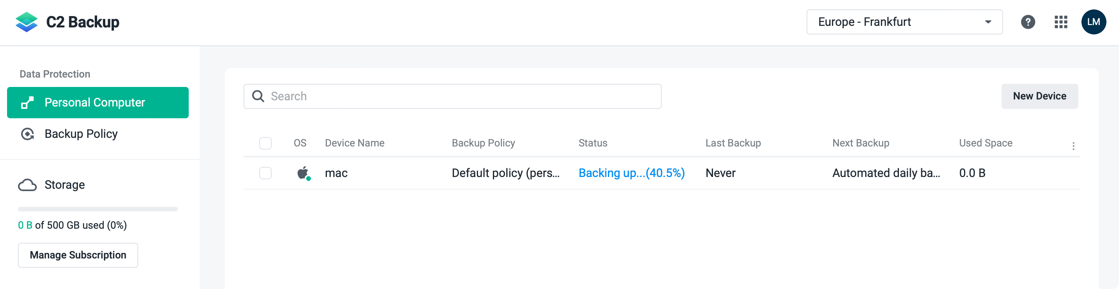The width and height of the screenshot is (1119, 289).
Task: Go to Backup Policy in the sidebar
Action: [x=98, y=134]
